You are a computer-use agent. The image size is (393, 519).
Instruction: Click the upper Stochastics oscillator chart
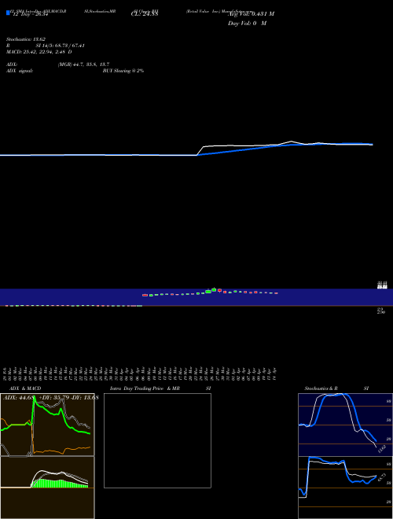tap(345, 425)
